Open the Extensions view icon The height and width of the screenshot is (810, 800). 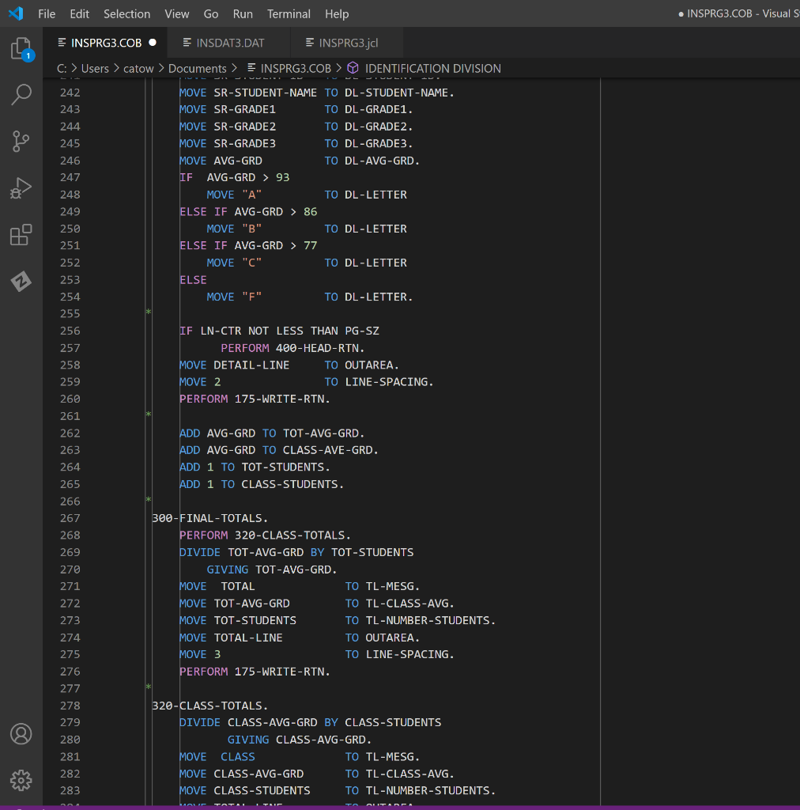click(x=21, y=235)
